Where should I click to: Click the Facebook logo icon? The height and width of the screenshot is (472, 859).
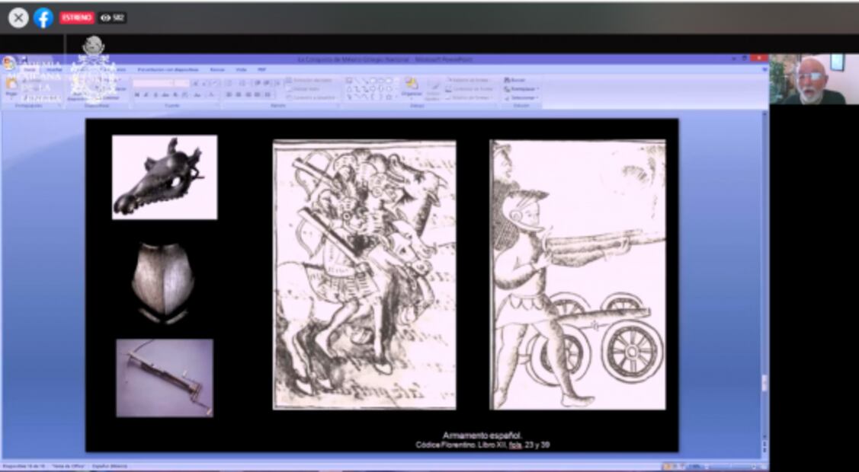(x=43, y=18)
